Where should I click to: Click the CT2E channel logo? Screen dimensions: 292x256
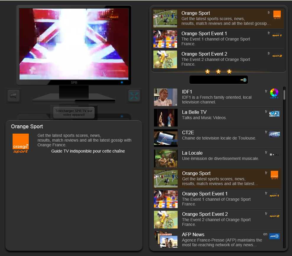click(274, 135)
